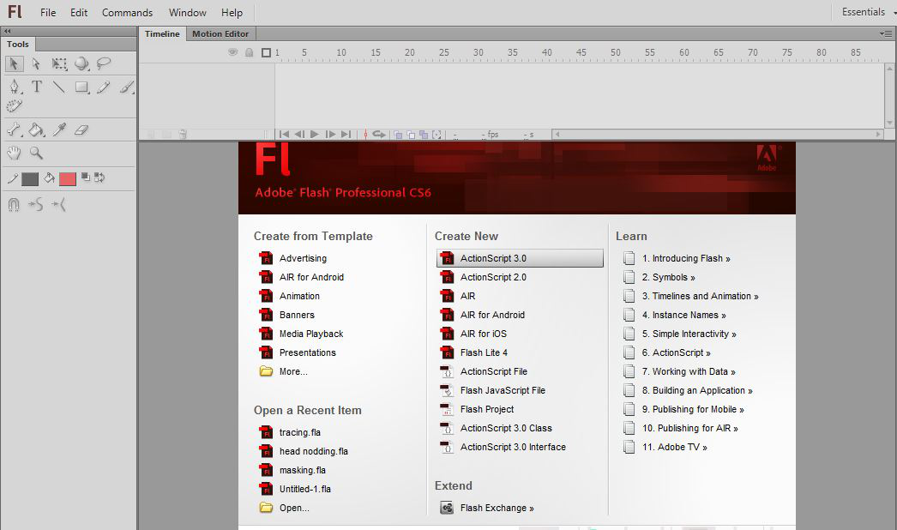Image resolution: width=897 pixels, height=530 pixels.
Task: Open the dark gray stroke color swatch
Action: (x=30, y=179)
